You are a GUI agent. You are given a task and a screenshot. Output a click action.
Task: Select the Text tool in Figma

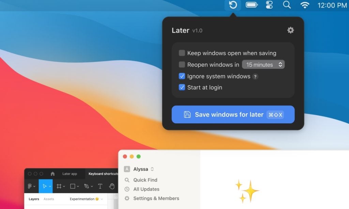[x=100, y=186]
